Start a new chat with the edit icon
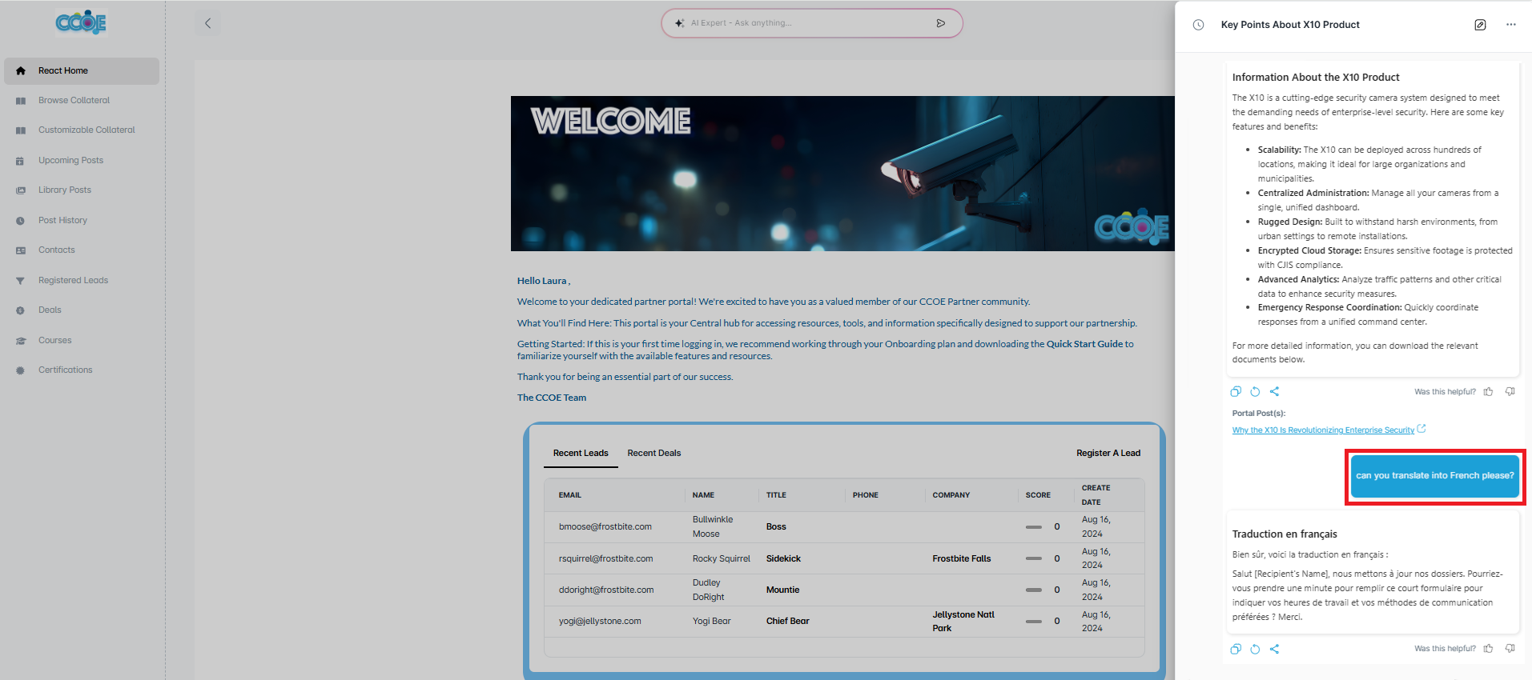Image resolution: width=1532 pixels, height=680 pixels. point(1480,25)
